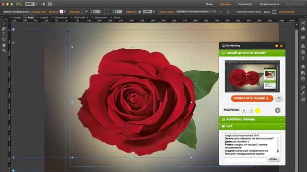Open the Library panel icon

pyautogui.click(x=303, y=73)
